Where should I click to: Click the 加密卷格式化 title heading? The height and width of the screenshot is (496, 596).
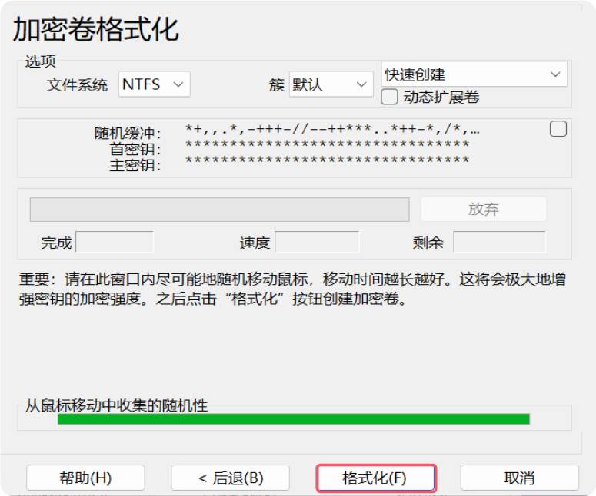[96, 29]
